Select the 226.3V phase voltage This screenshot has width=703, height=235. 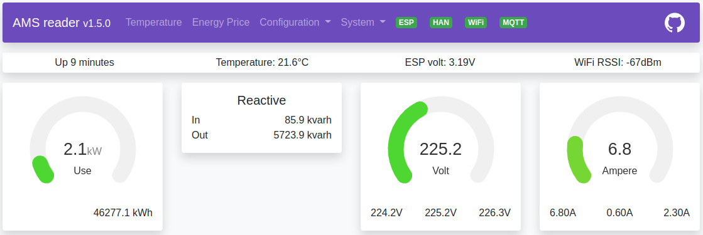(x=494, y=212)
